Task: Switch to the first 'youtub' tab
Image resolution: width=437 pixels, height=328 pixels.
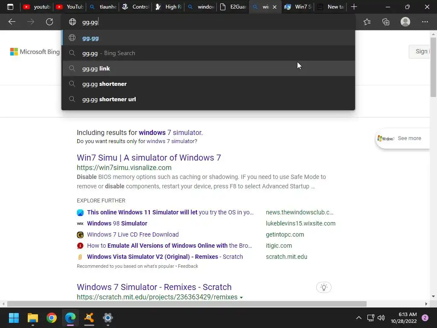Action: tap(37, 7)
